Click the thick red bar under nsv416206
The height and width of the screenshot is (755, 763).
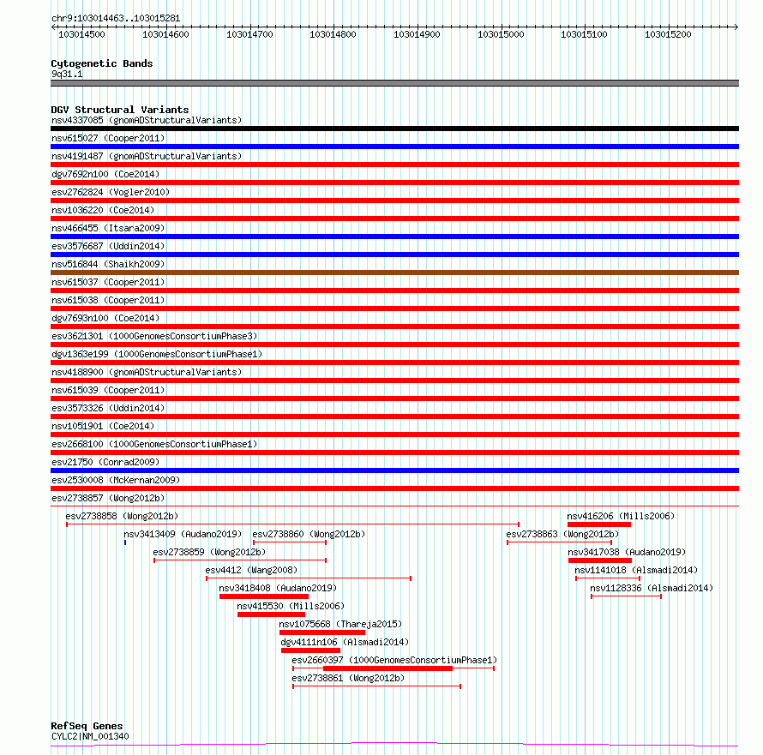coord(599,524)
